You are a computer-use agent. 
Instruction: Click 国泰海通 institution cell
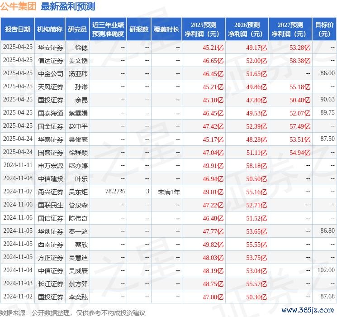(x=51, y=113)
